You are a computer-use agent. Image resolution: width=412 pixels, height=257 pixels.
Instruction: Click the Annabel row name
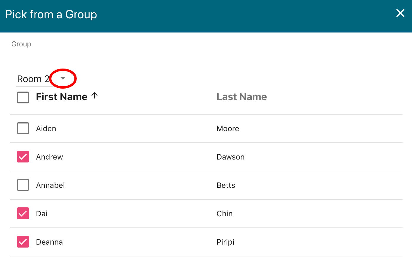50,185
